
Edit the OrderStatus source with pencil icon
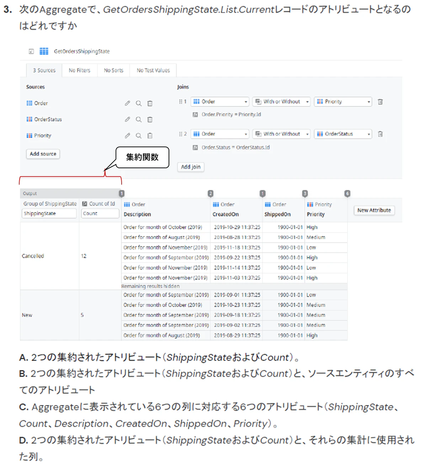click(127, 119)
